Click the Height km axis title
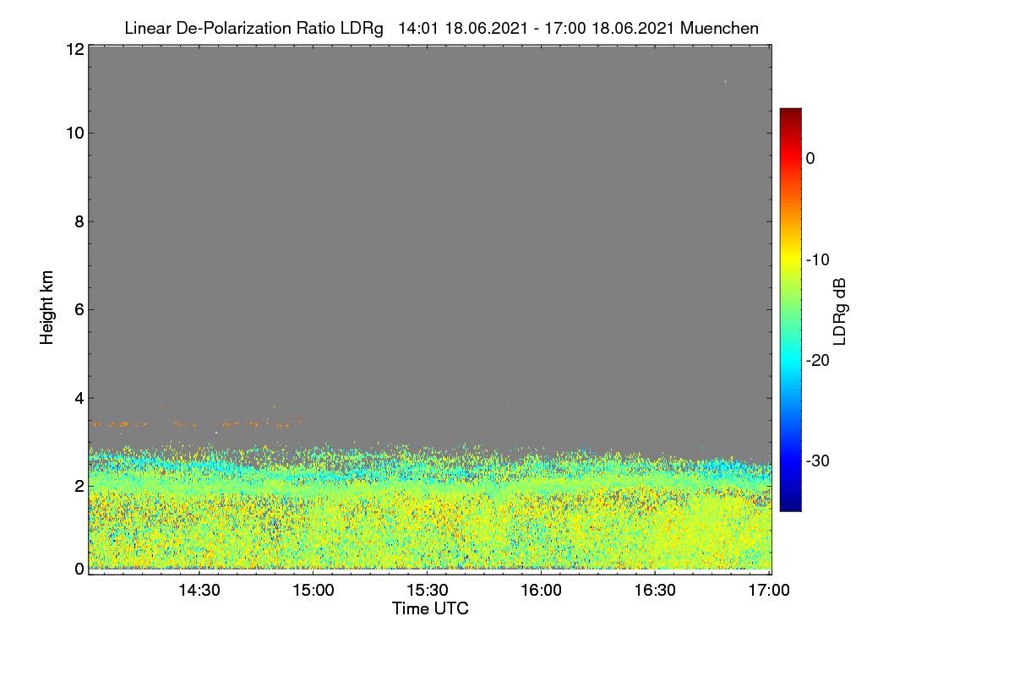This screenshot has width=1014, height=676. pos(47,307)
